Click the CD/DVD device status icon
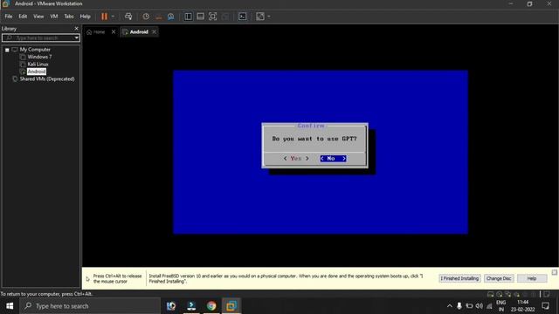 (500, 294)
